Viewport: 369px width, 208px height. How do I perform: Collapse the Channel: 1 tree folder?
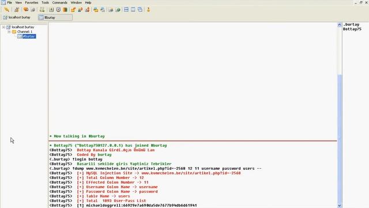9,32
